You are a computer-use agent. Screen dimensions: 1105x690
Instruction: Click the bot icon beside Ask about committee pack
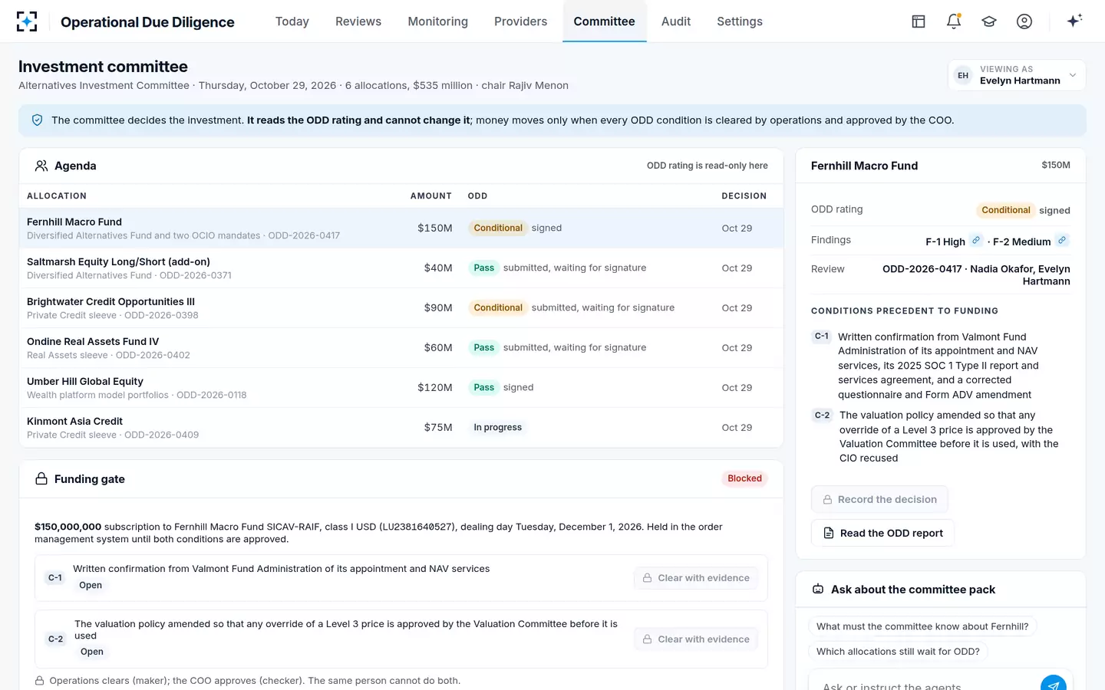[x=818, y=590]
